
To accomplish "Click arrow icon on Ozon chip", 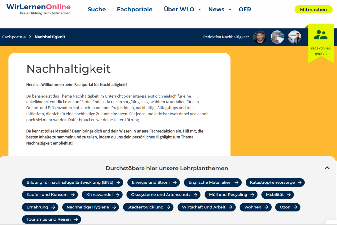I will pyautogui.click(x=295, y=207).
